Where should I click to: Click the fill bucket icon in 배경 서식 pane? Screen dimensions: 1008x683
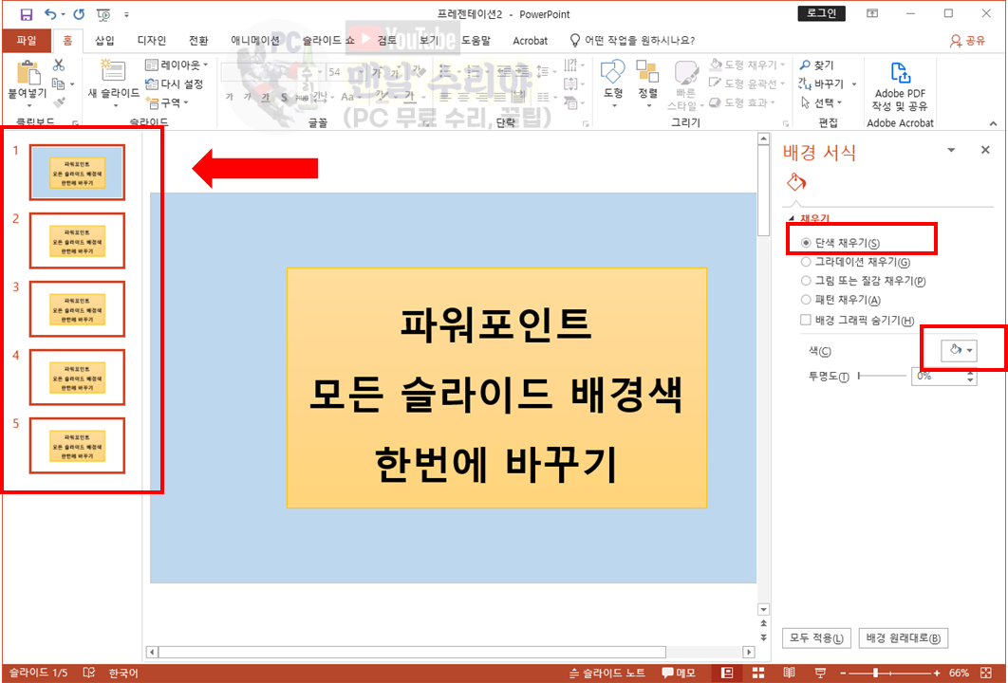tap(795, 182)
